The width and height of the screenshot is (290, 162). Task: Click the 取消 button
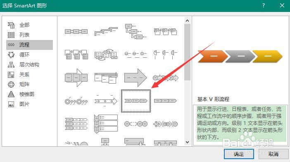[273, 154]
